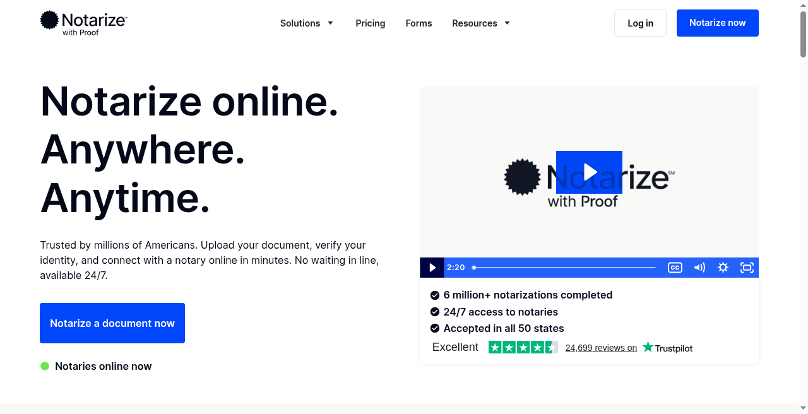Open the 24,699 reviews link
This screenshot has width=808, height=414.
[x=601, y=348]
